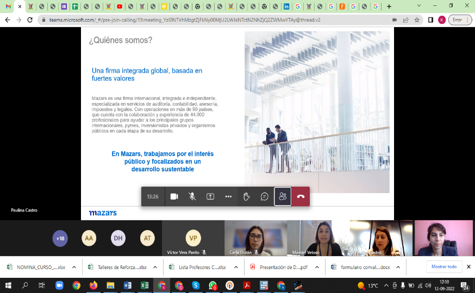The height and width of the screenshot is (293, 475).
Task: Go forward in browser history
Action: point(19,20)
